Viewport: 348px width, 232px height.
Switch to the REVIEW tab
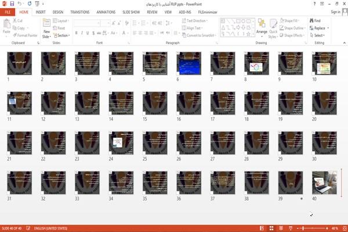pyautogui.click(x=152, y=12)
